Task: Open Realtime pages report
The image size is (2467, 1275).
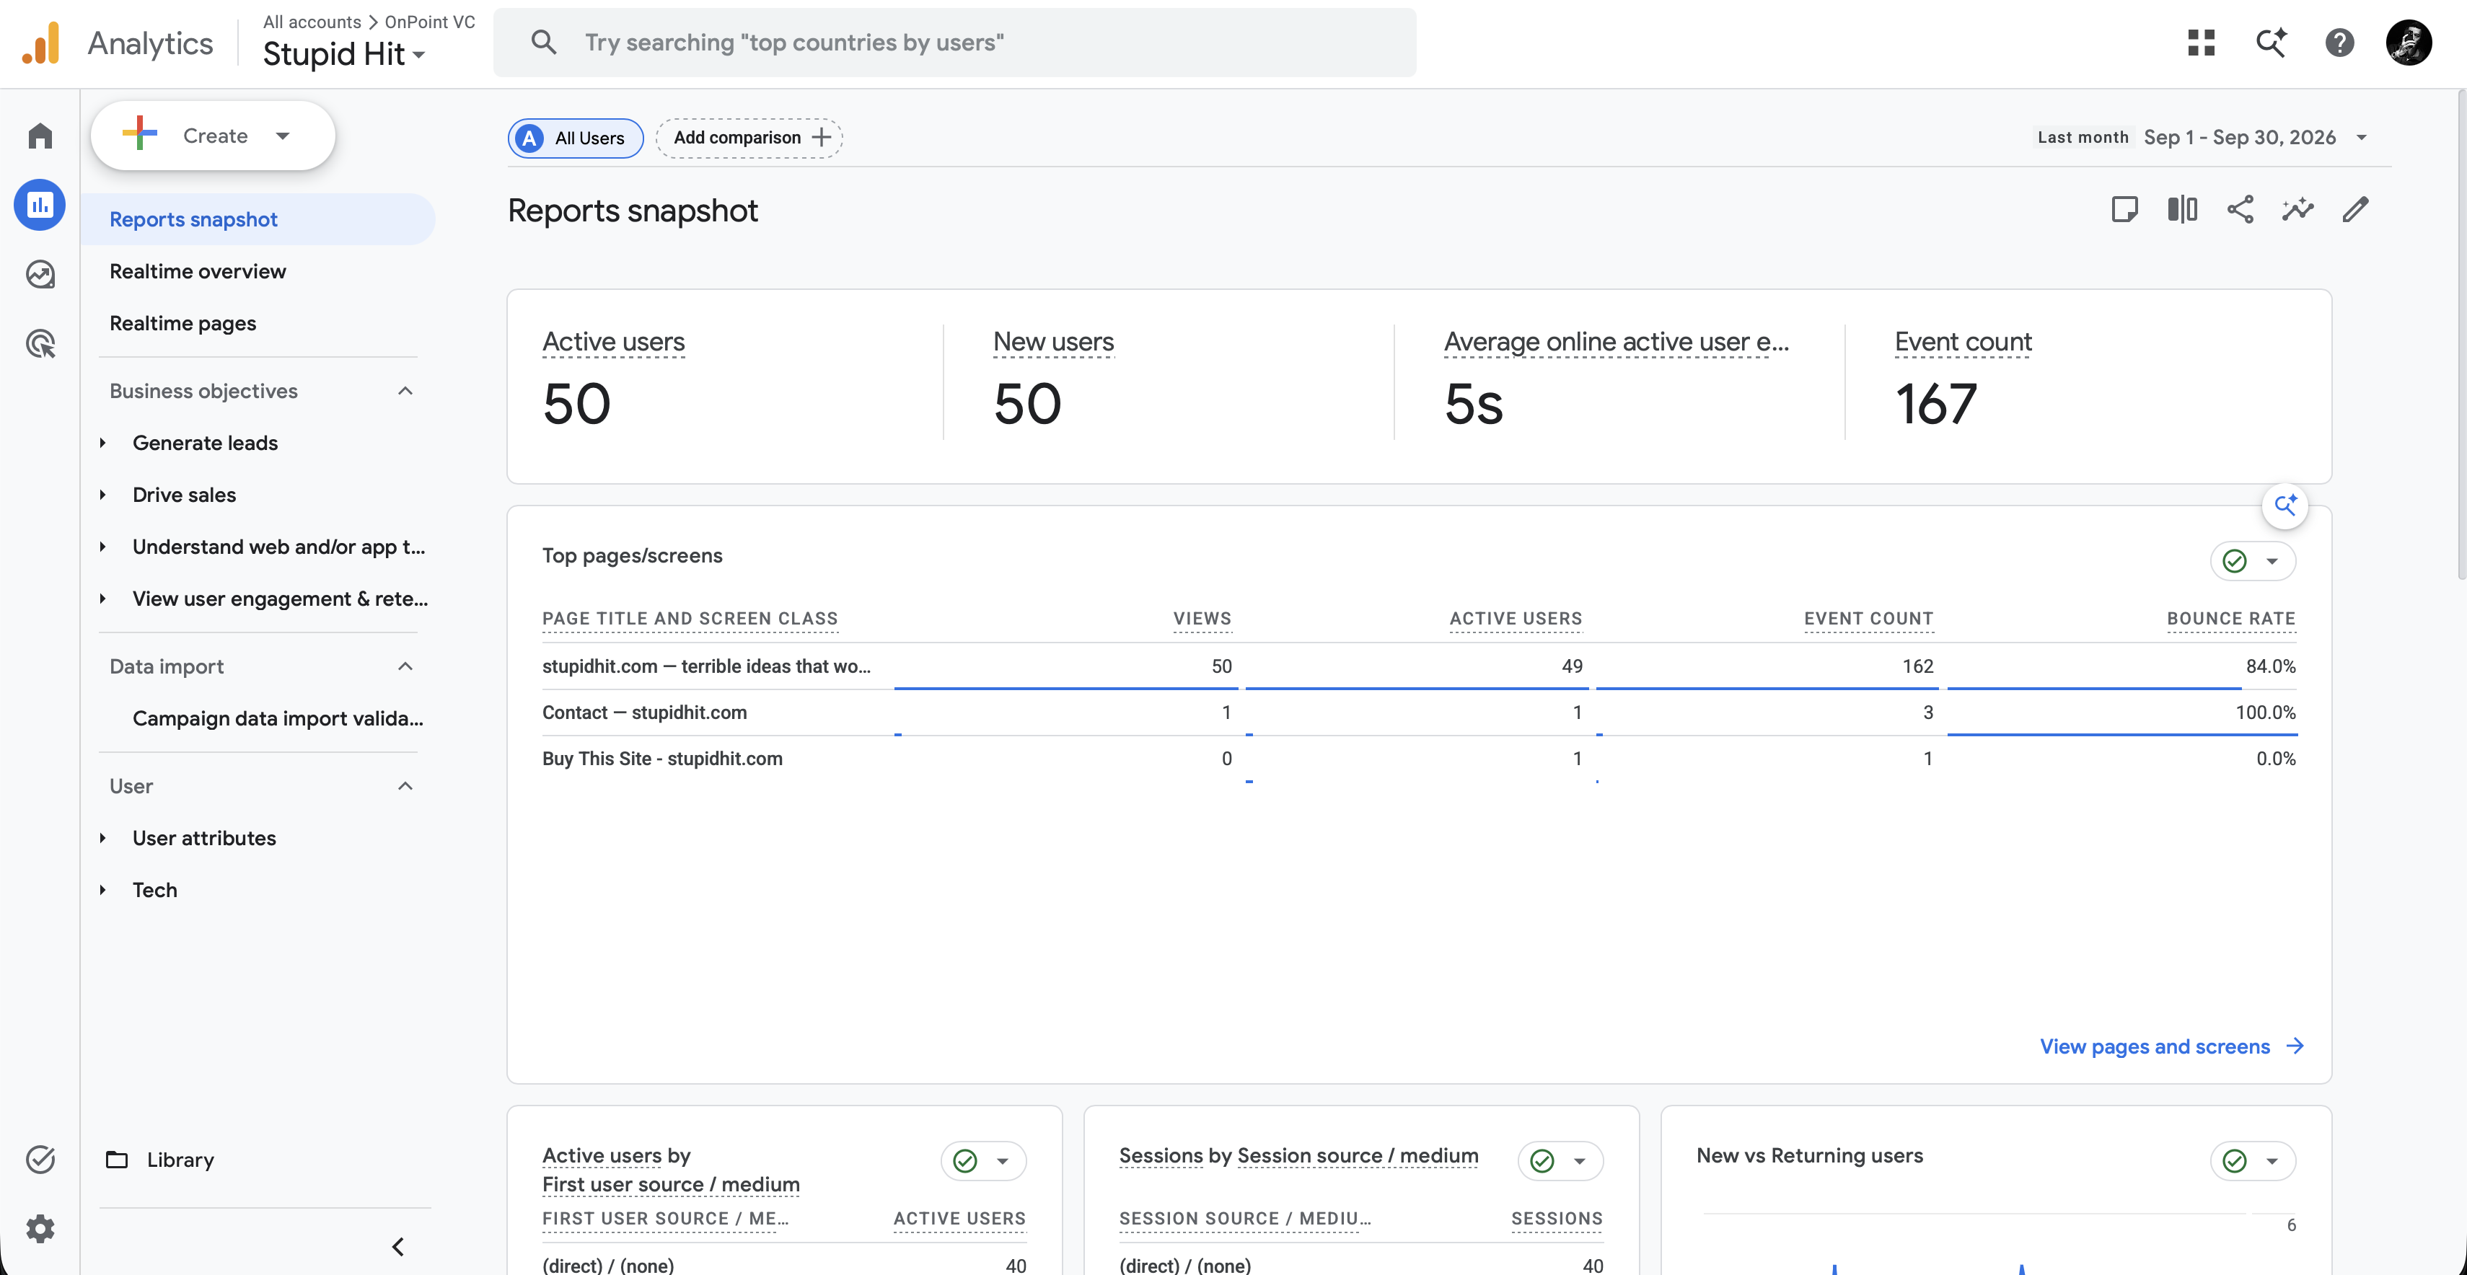Action: click(183, 324)
